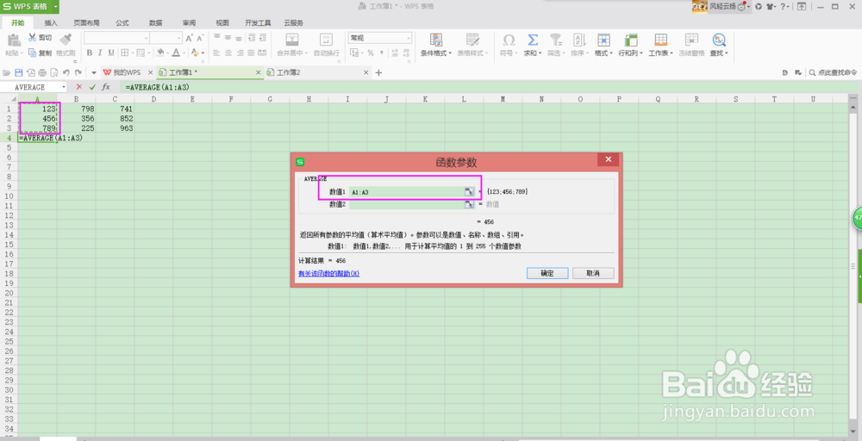The height and width of the screenshot is (441, 862).
Task: Confirm formula with green check icon
Action: tap(92, 87)
